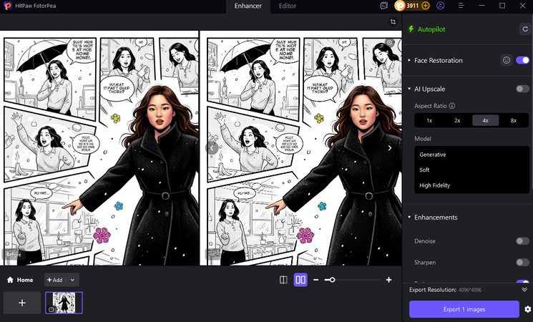Switch to split-slider compare view
Image resolution: width=533 pixels, height=322 pixels.
coord(283,280)
